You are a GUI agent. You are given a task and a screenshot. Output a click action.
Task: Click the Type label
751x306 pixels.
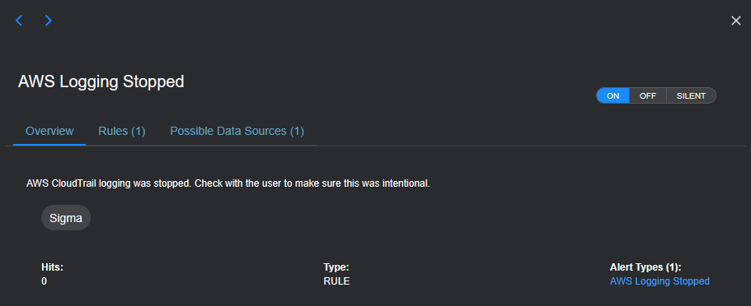(x=336, y=268)
